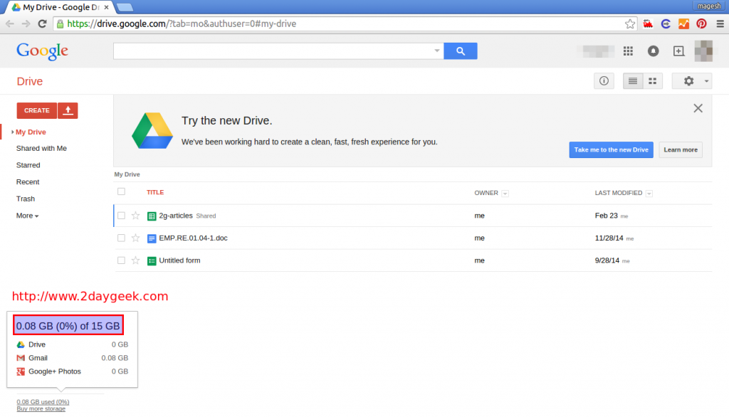The height and width of the screenshot is (417, 729).
Task: Open the Last Modified sort dropdown
Action: tap(649, 194)
